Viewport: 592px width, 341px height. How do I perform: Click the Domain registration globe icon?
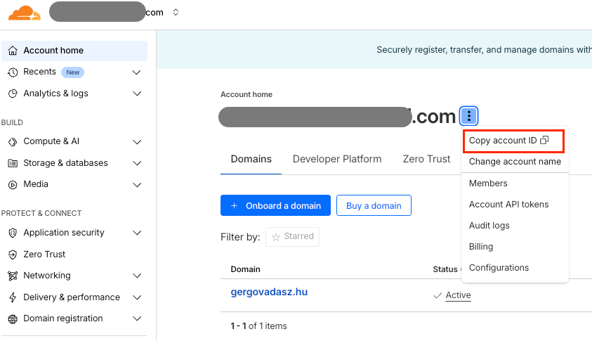coord(13,319)
